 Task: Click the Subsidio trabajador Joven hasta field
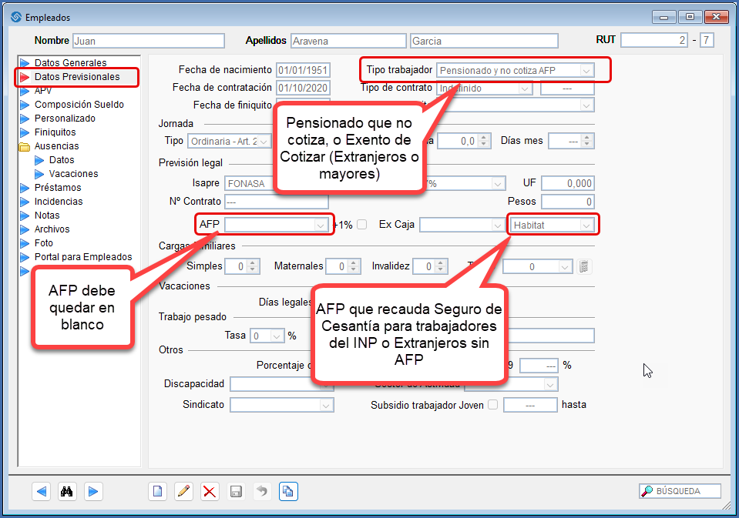(530, 405)
